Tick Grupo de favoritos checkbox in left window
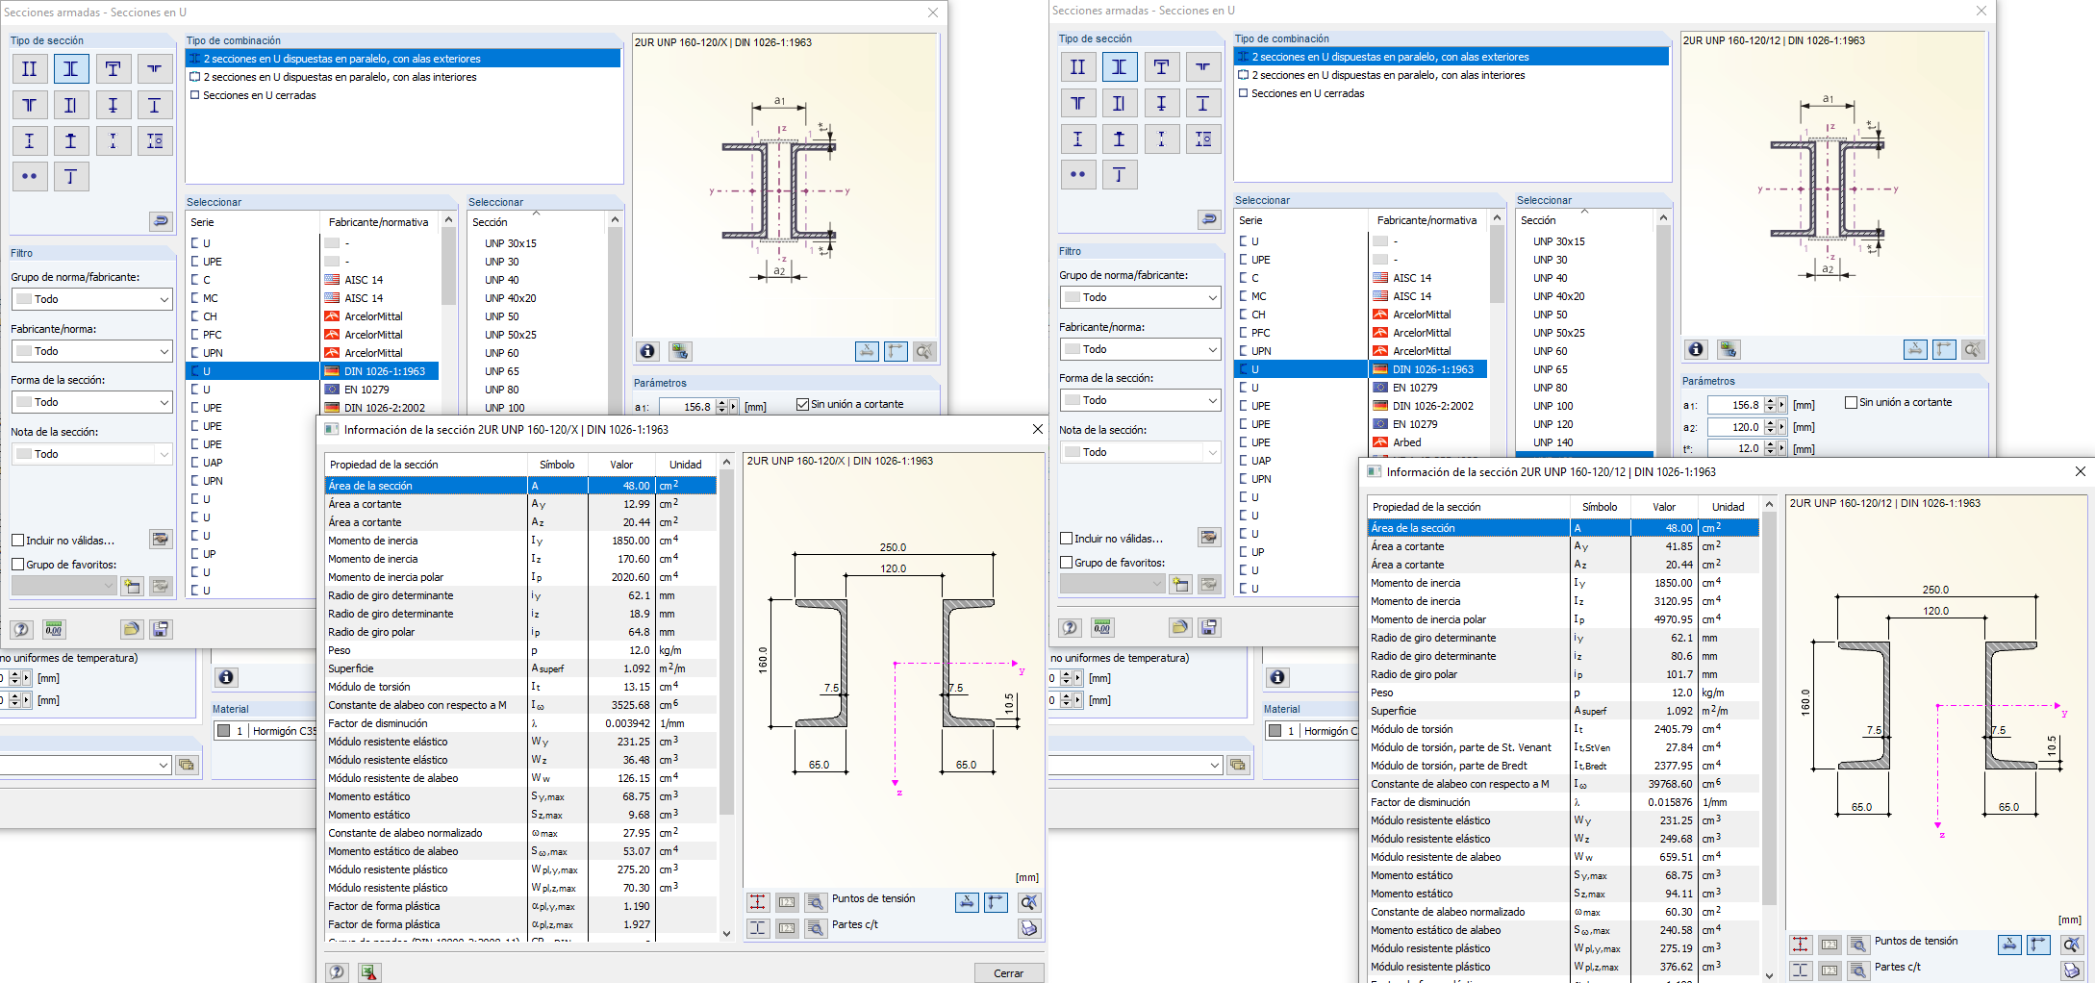 17,565
